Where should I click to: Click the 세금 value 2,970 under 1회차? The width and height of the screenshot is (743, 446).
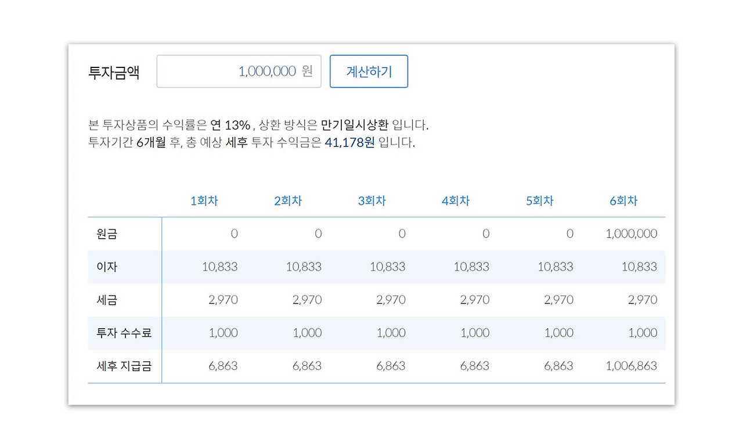click(x=223, y=300)
